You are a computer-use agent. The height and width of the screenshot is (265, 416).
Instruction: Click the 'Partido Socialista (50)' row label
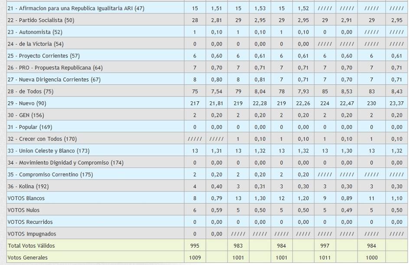(47, 20)
